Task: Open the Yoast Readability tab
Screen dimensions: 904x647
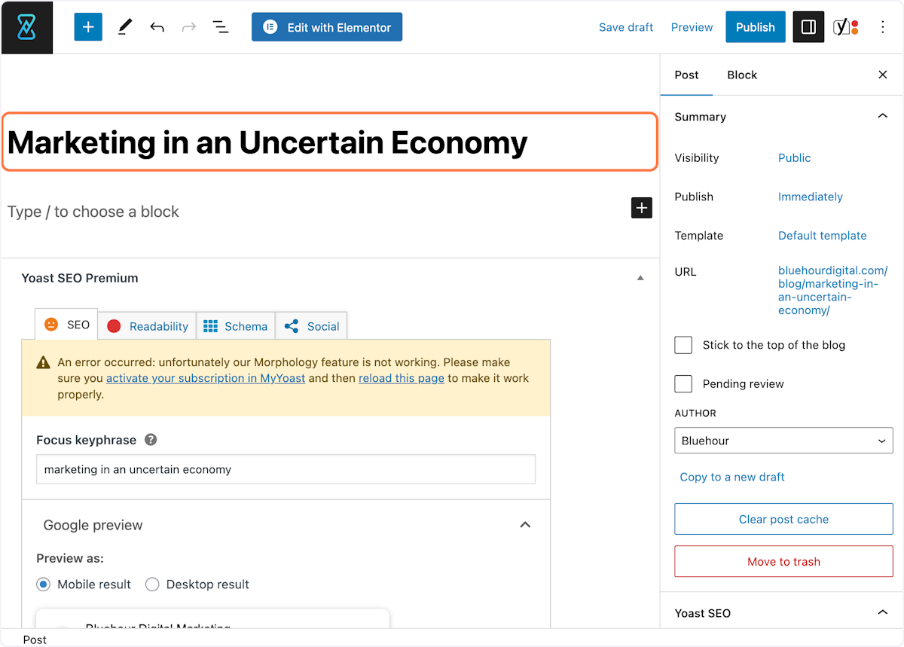Action: 148,326
